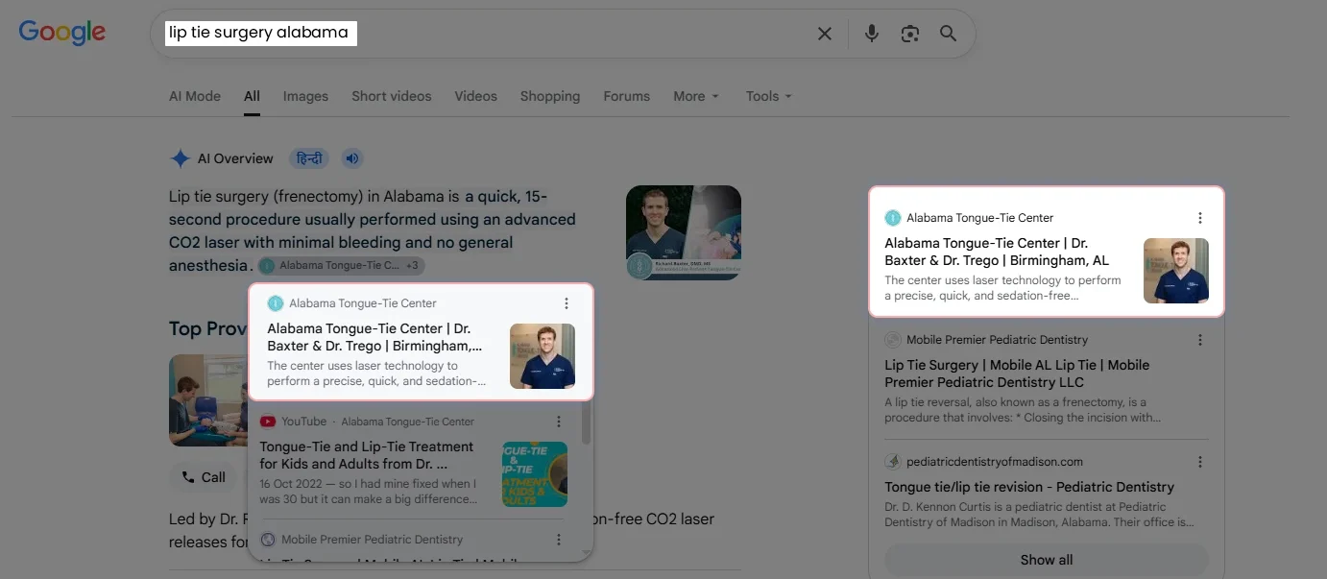The height and width of the screenshot is (579, 1327).
Task: Click the Show all button
Action: pos(1047,560)
